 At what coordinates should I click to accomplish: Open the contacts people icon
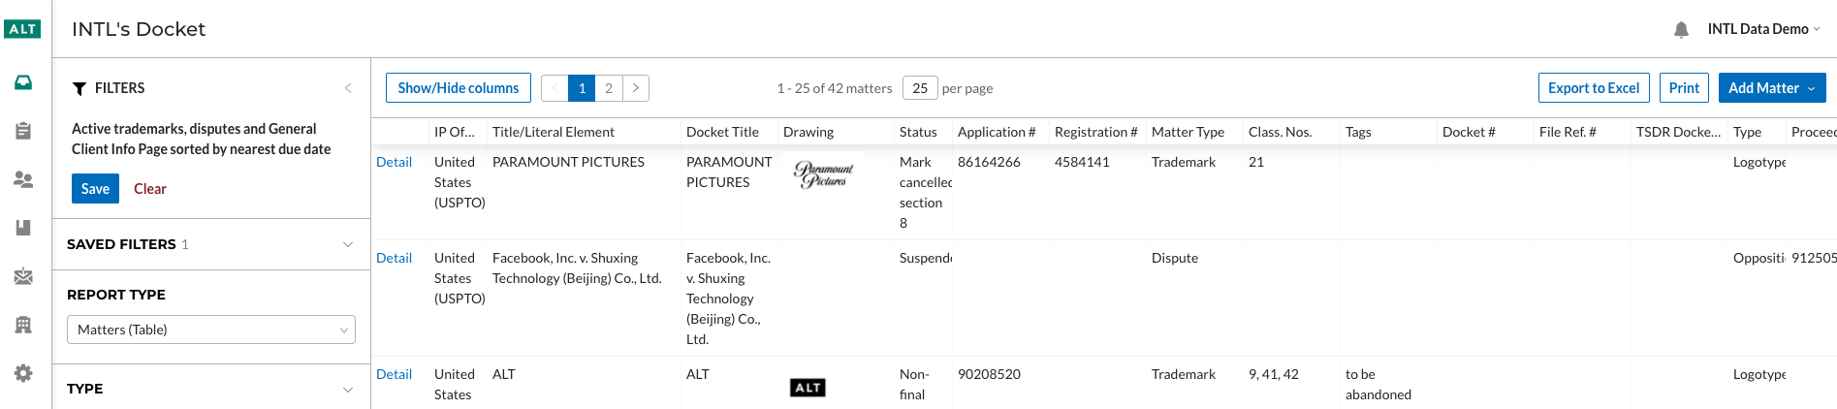coord(23,179)
